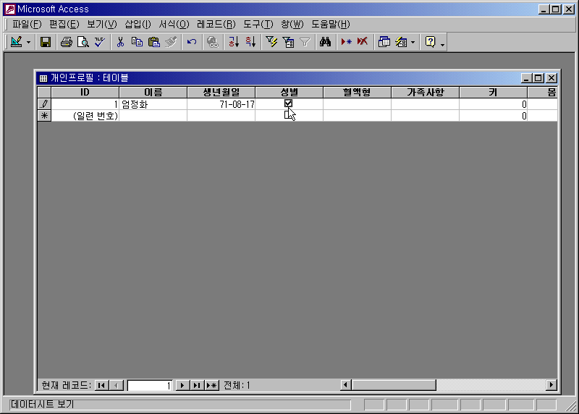Uncheck the 성별 checkbox for 엄정화

tap(288, 103)
